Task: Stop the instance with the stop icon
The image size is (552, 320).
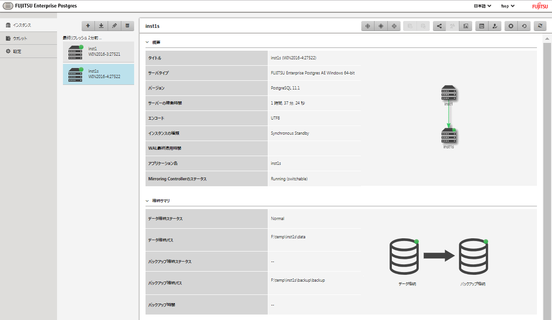Action: pyautogui.click(x=511, y=26)
